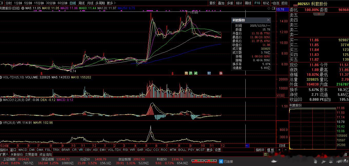
Task: Switch to the 周线 weekly timeframe
Action: coord(81,3)
